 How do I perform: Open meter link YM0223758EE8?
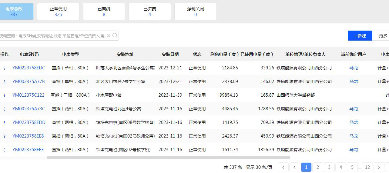pos(28,136)
